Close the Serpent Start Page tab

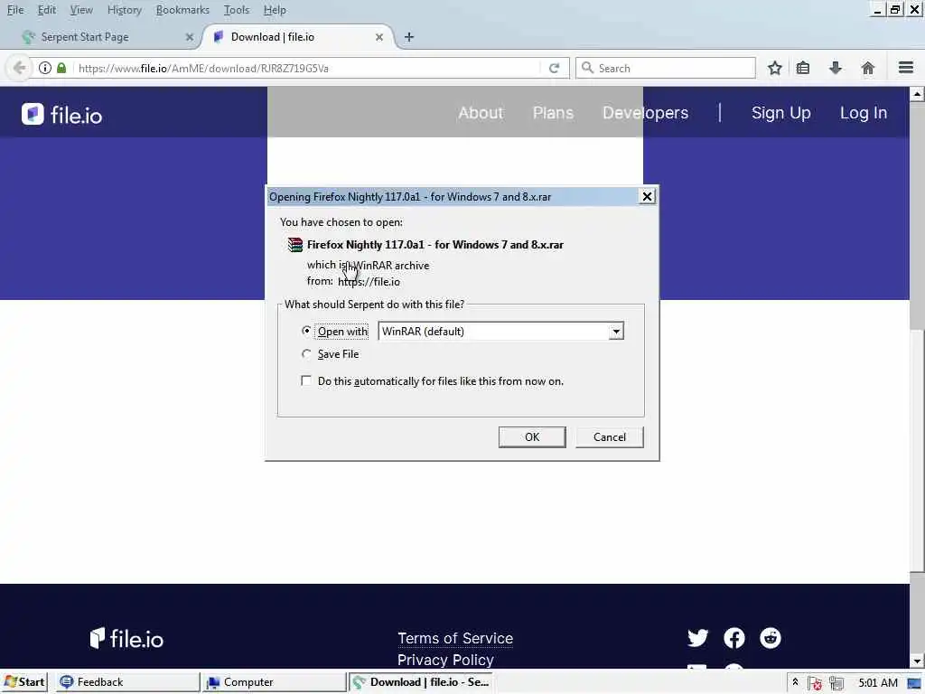190,36
